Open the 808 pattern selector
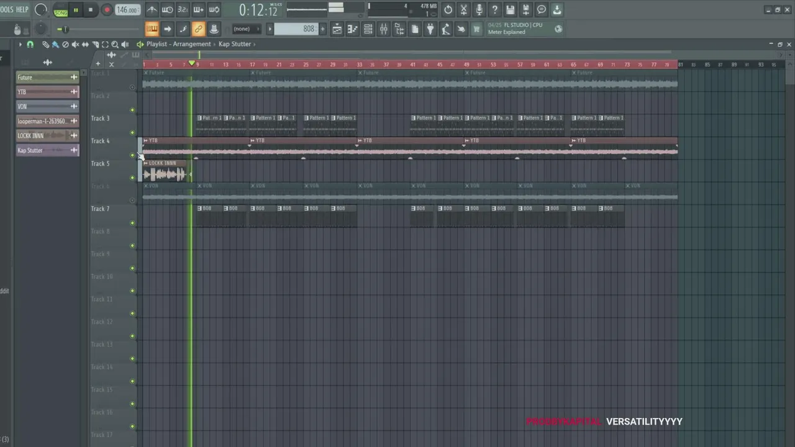This screenshot has width=795, height=447. 296,29
